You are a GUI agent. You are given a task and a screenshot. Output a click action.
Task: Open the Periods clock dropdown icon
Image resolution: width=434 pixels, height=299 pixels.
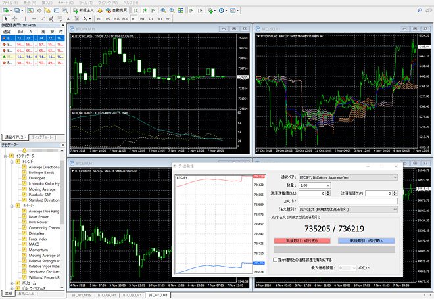222,11
